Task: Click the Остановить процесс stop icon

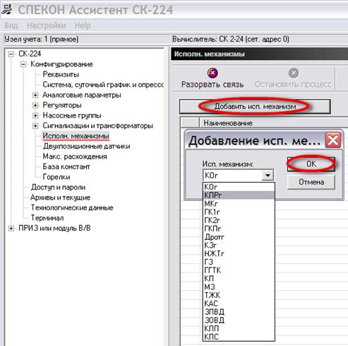Action: point(294,73)
